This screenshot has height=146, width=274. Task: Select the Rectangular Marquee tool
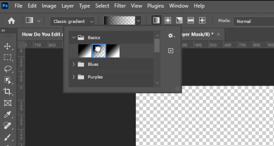(x=8, y=57)
